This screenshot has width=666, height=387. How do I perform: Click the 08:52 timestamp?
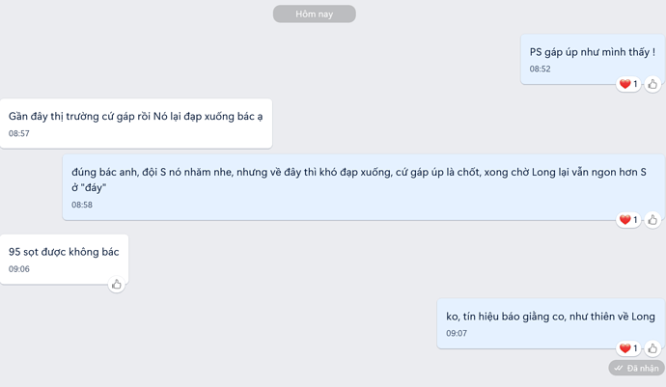(x=540, y=69)
